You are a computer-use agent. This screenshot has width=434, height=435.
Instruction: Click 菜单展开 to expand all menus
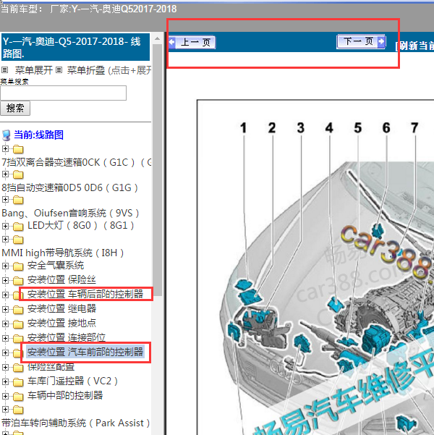click(33, 70)
